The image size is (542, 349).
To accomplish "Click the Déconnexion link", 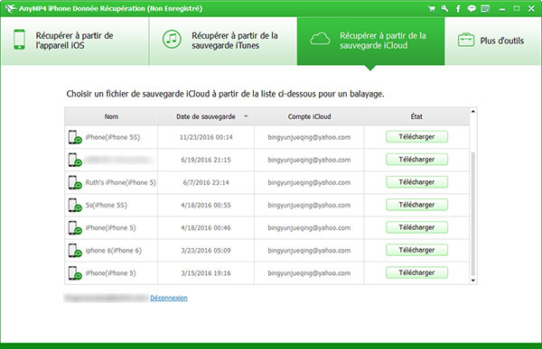I will point(169,298).
